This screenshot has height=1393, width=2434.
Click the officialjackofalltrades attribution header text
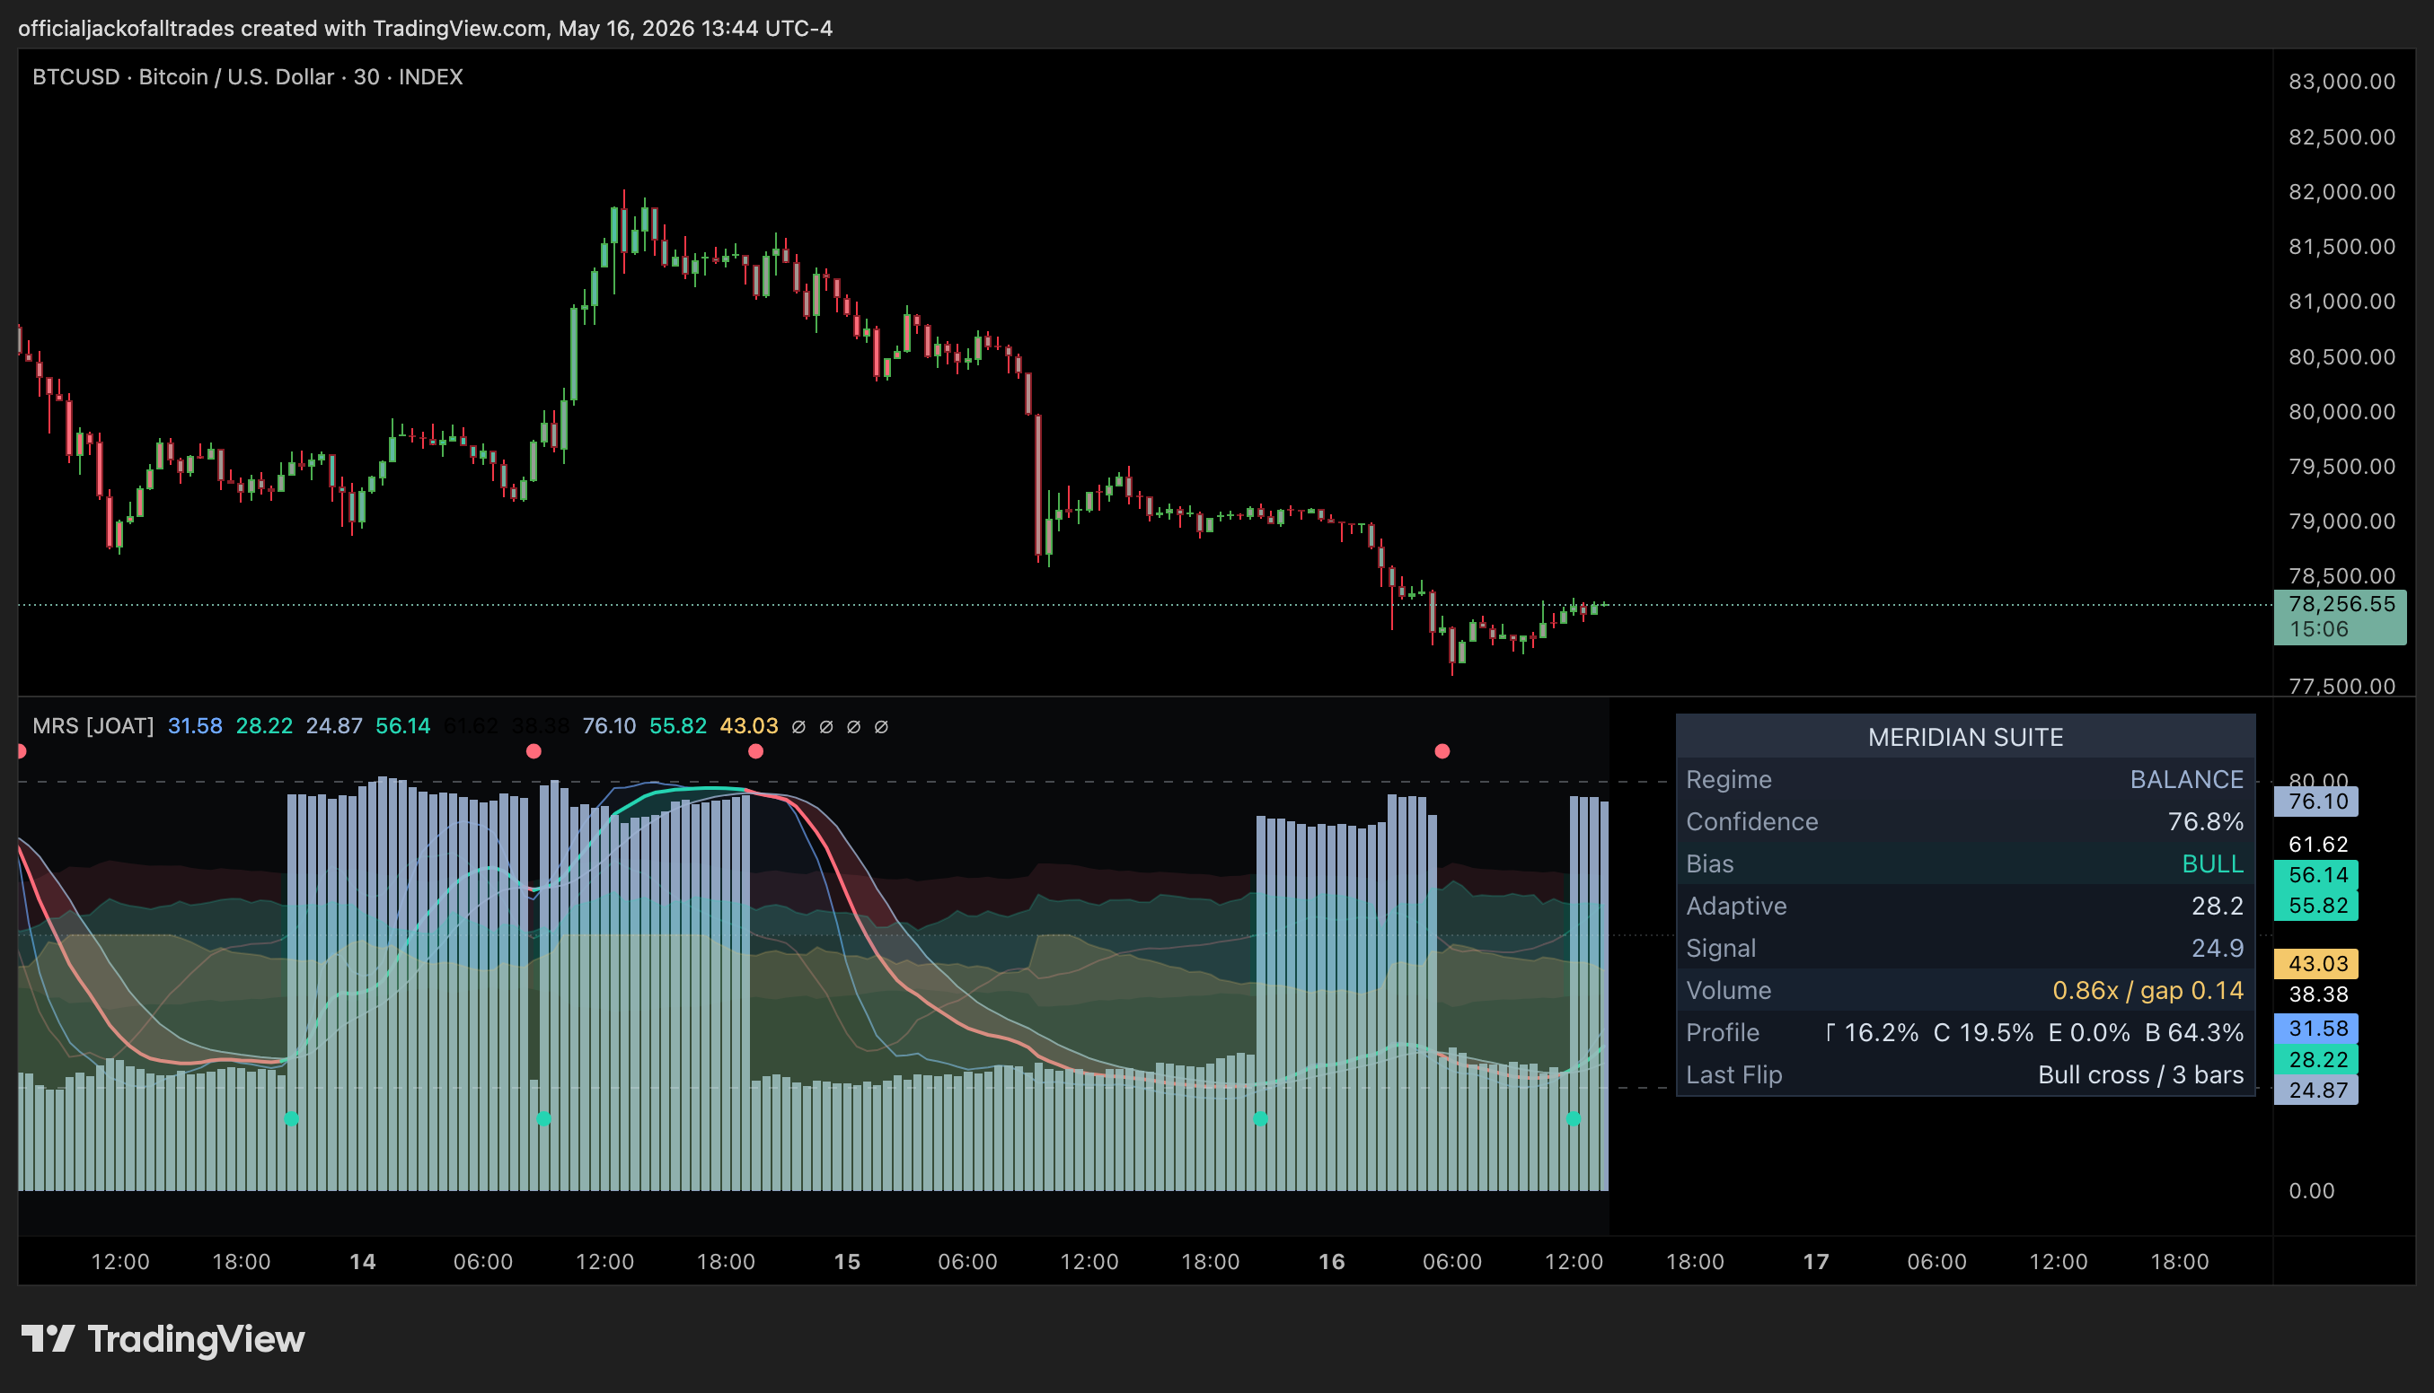tap(425, 28)
